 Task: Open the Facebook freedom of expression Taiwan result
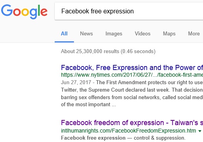click(132, 123)
